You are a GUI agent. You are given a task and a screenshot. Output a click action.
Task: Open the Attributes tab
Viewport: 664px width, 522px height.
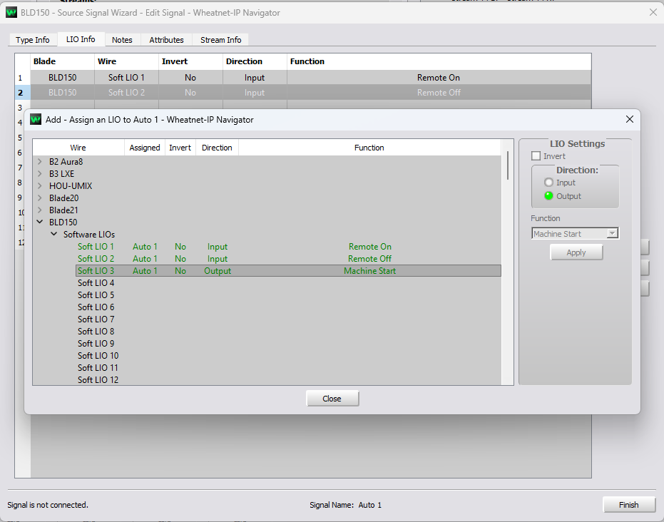[x=166, y=40]
